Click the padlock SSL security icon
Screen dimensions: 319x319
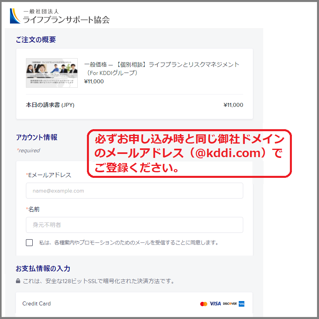(x=18, y=281)
